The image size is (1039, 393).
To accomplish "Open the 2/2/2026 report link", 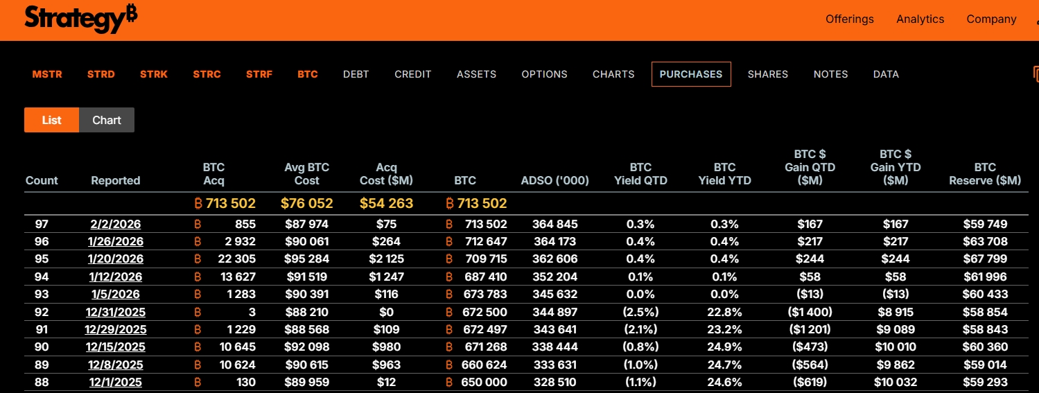I will tap(116, 224).
